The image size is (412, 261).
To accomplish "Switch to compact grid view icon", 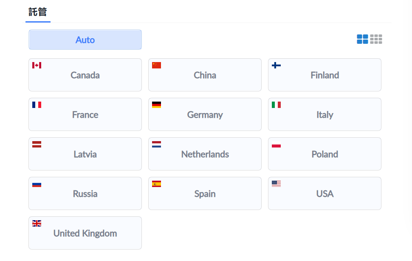I will click(376, 40).
